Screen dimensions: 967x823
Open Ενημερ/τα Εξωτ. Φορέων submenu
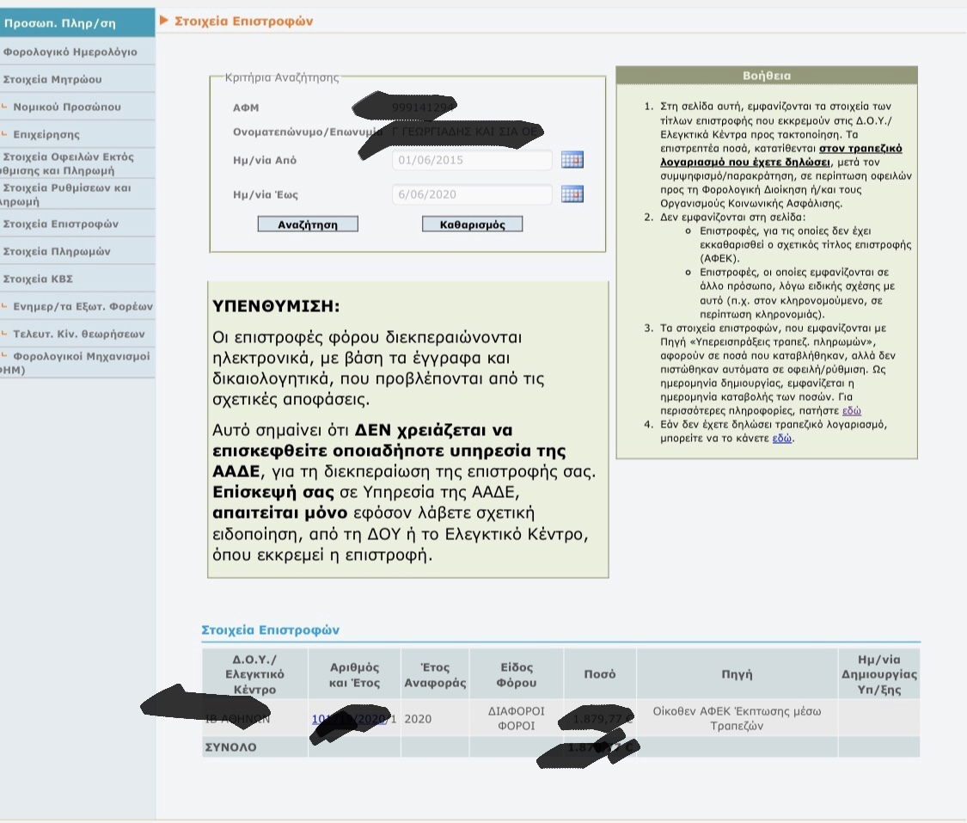[x=83, y=307]
